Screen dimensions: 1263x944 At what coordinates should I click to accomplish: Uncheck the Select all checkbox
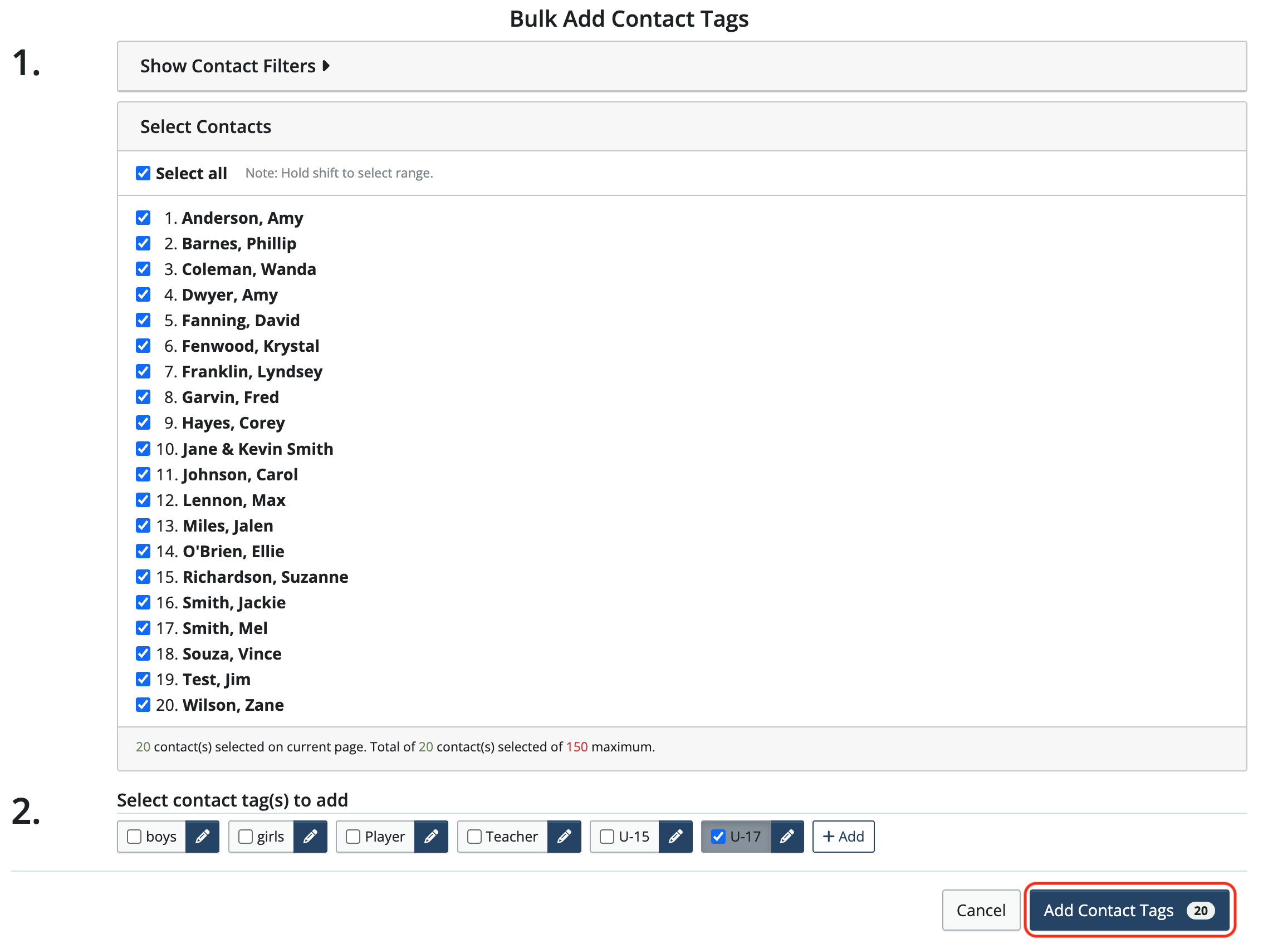tap(143, 173)
